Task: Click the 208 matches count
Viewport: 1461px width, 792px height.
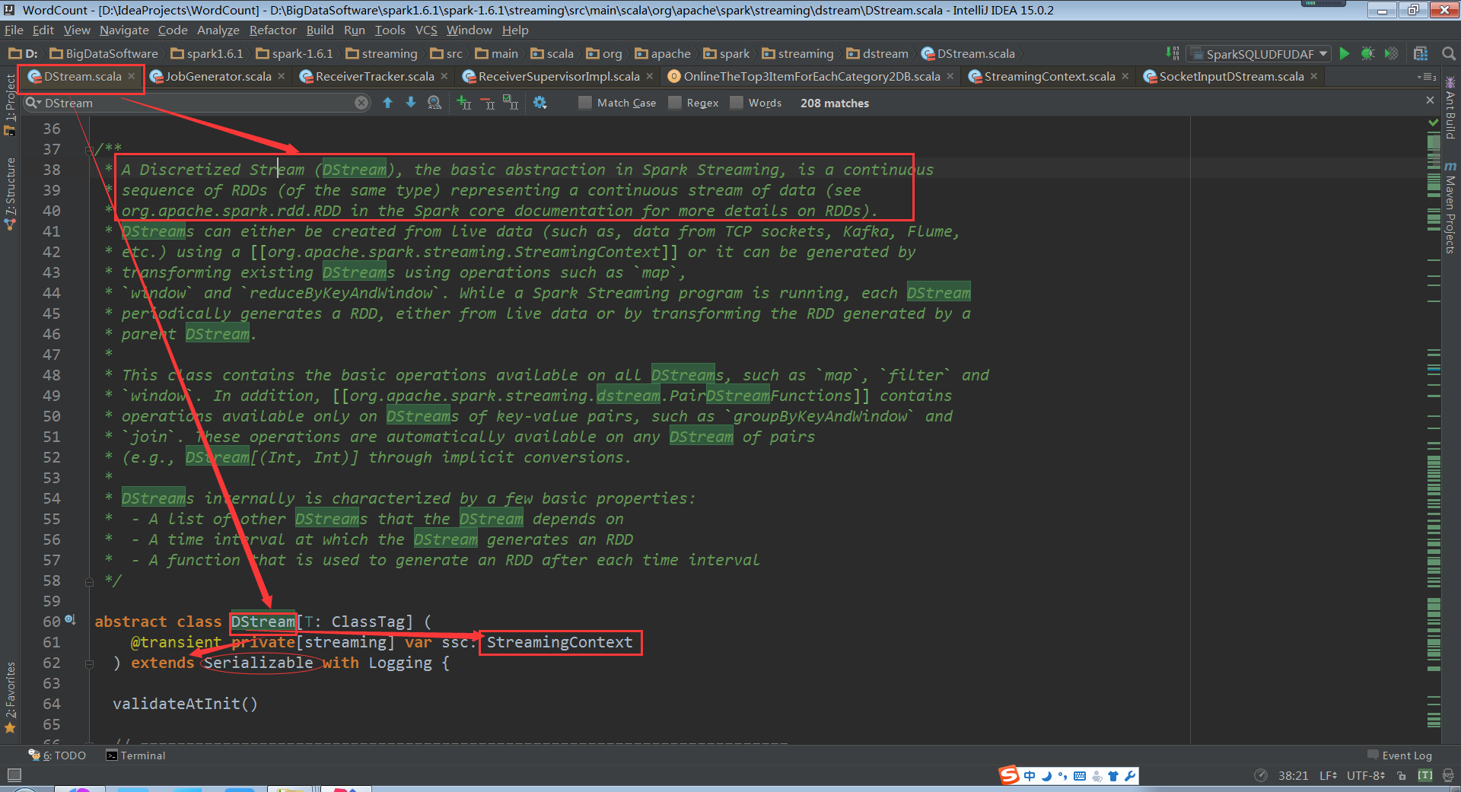Action: coord(834,103)
